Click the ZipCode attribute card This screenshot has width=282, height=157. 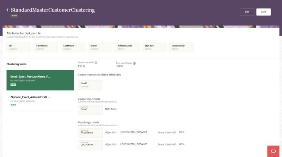154,47
